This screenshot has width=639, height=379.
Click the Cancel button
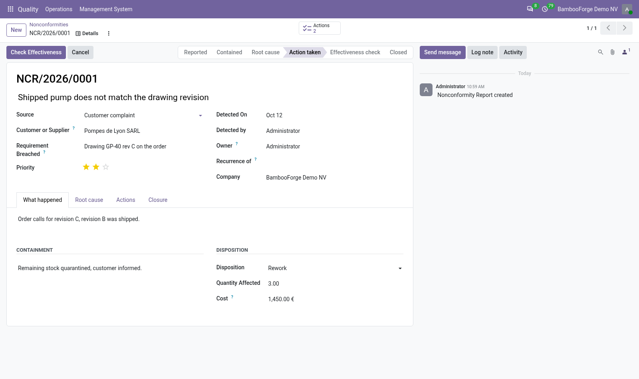click(80, 52)
